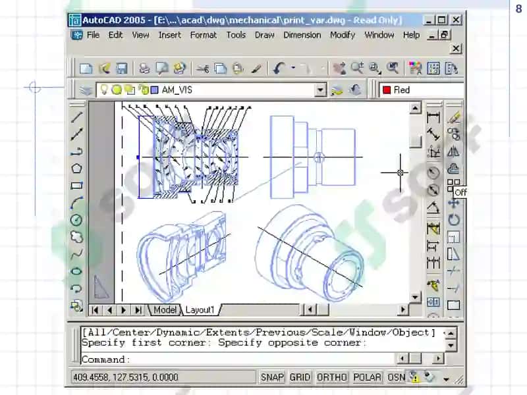Select the Erase tool

(454, 117)
